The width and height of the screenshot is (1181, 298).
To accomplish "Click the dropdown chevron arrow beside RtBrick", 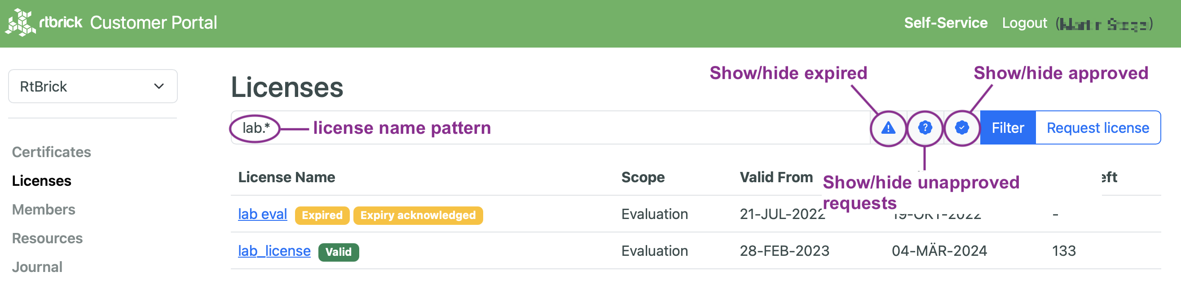I will pyautogui.click(x=159, y=87).
